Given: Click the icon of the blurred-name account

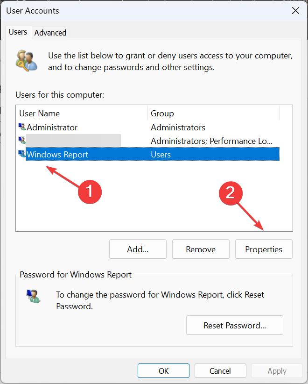Looking at the screenshot, I should click(x=22, y=141).
